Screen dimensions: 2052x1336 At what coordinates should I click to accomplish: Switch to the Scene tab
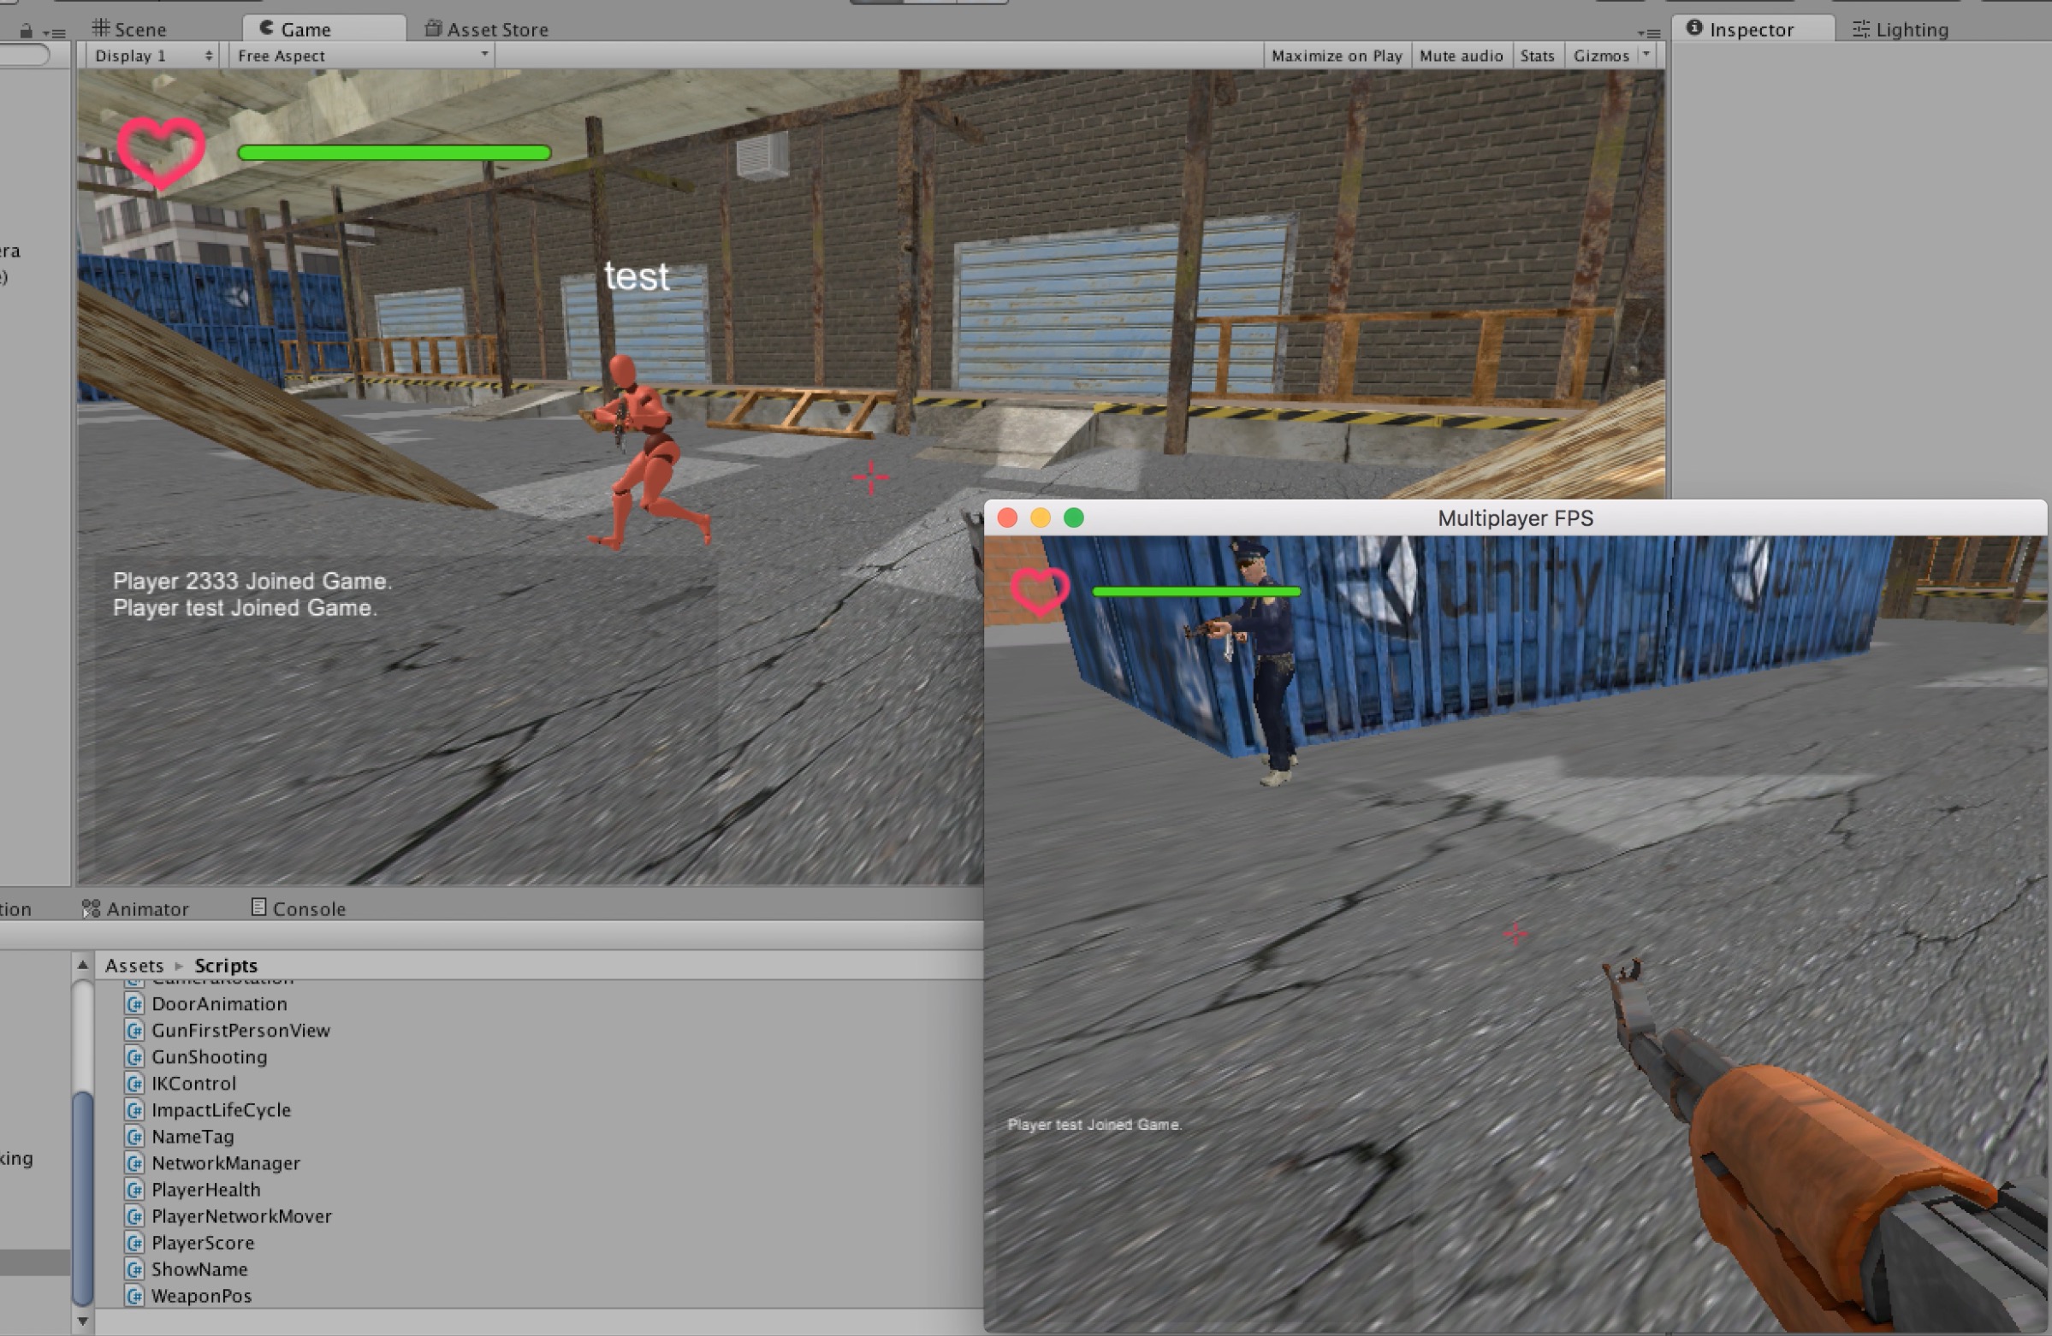(x=129, y=28)
